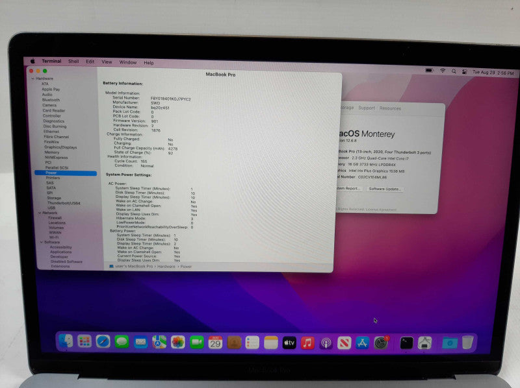Click Software Update button
The image size is (520, 388).
(x=385, y=189)
